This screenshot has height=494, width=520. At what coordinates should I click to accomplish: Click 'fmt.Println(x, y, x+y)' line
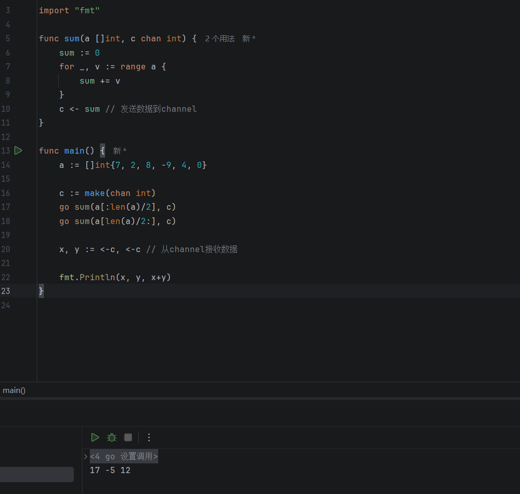click(x=115, y=278)
